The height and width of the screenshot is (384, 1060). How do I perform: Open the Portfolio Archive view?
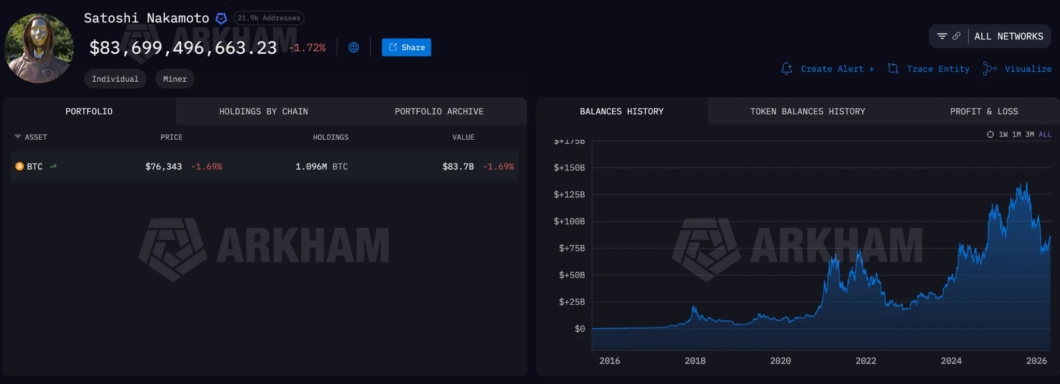pos(438,111)
